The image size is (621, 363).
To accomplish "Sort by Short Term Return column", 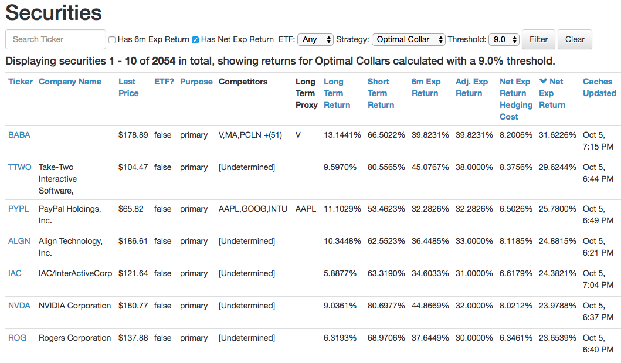I will coord(381,93).
